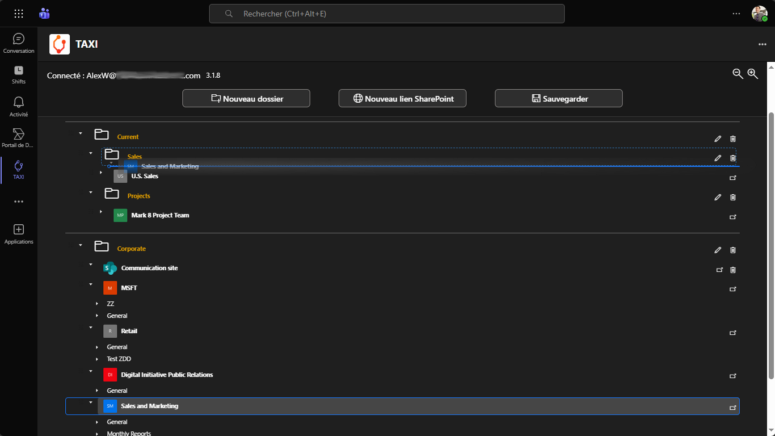Edit the Corporate folder name

(x=718, y=250)
